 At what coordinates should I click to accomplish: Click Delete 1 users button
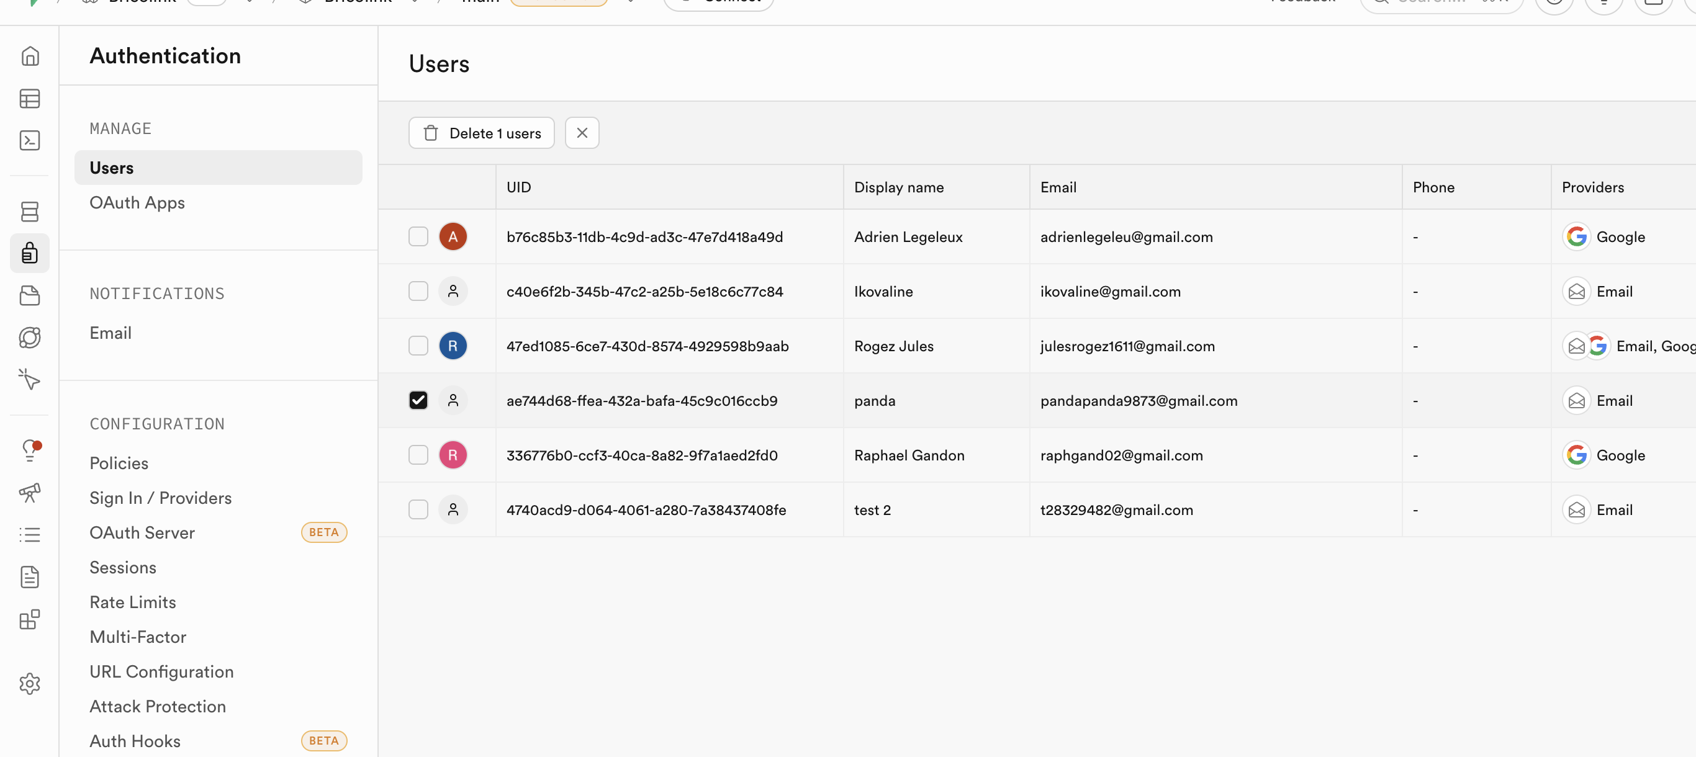[x=482, y=133]
